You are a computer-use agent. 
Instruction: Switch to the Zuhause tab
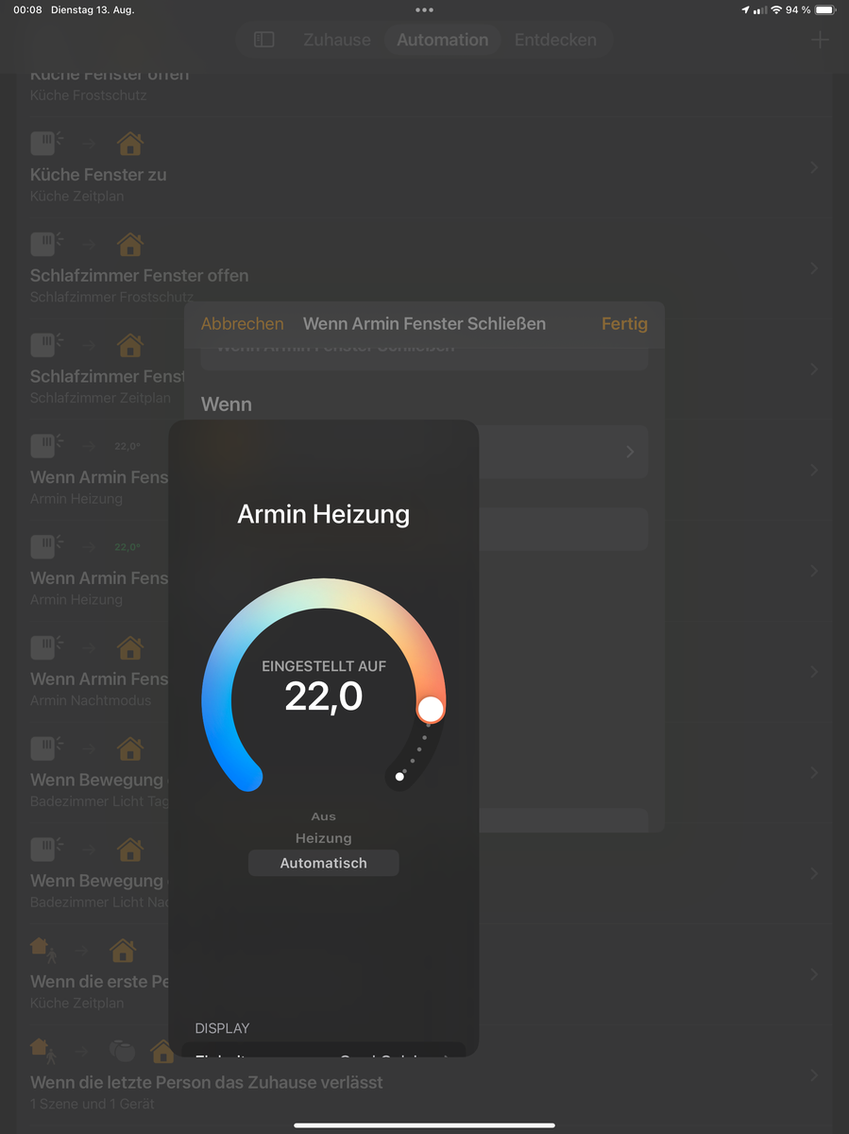pyautogui.click(x=336, y=40)
